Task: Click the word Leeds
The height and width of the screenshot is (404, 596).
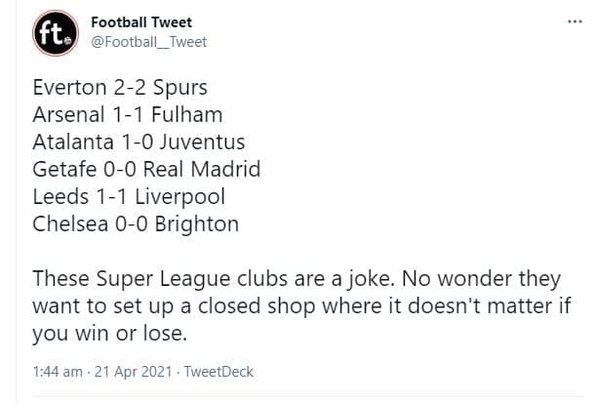Action: [x=60, y=197]
